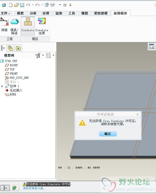Click the status bar warning message text
Image resolution: width=156 pixels, height=194 pixels.
click(48, 184)
